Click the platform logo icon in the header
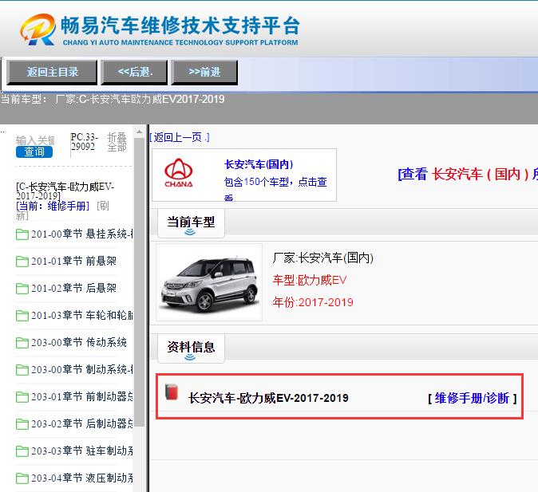Image resolution: width=538 pixels, height=492 pixels. [x=38, y=30]
